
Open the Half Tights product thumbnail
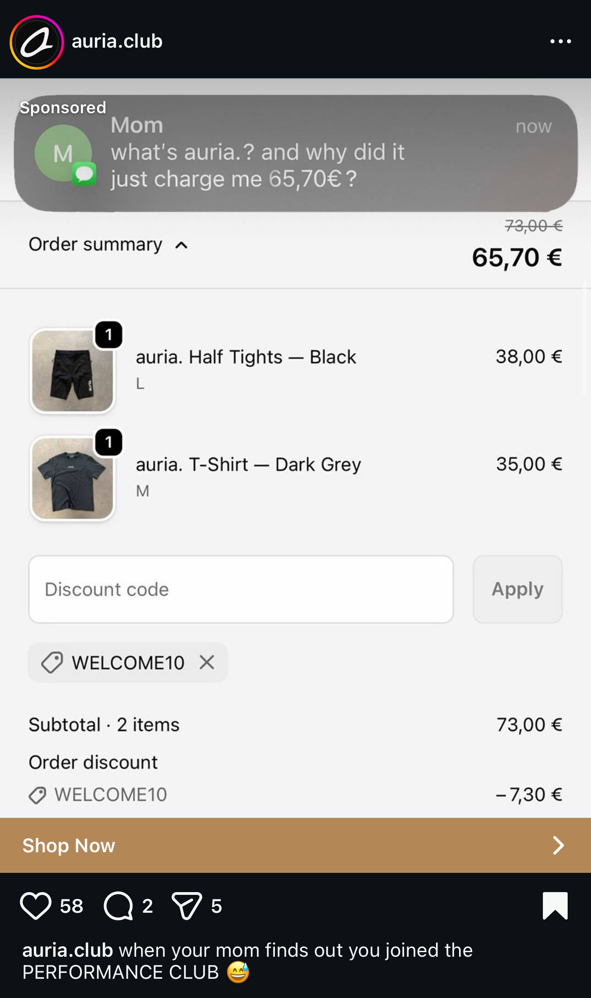(72, 370)
